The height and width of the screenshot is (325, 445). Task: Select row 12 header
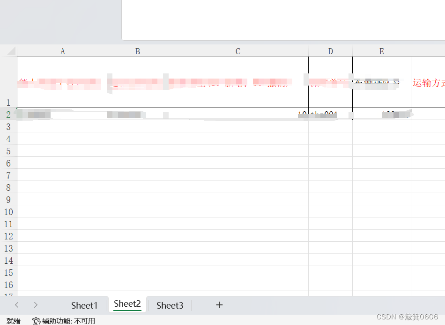(8, 236)
